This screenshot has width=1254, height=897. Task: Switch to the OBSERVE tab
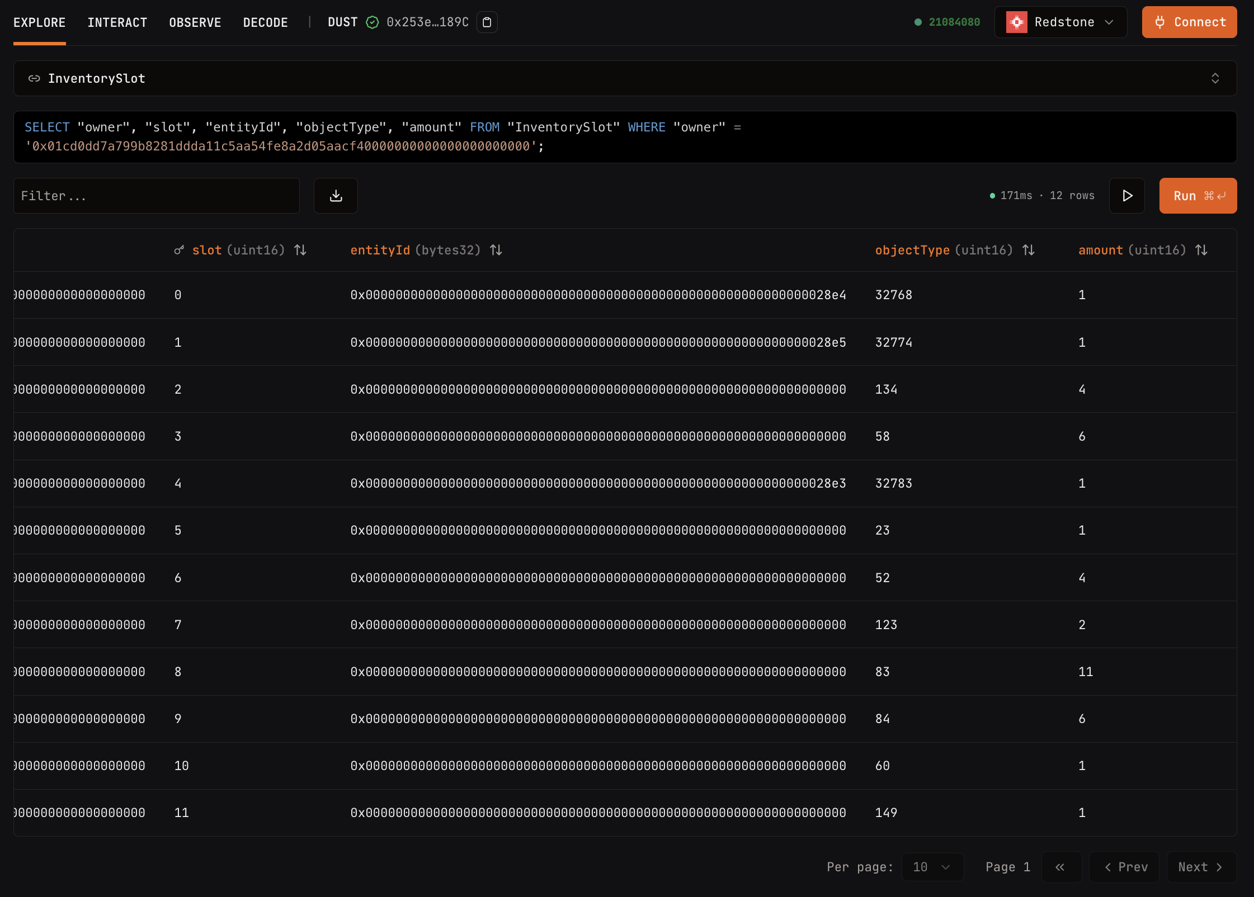point(195,22)
